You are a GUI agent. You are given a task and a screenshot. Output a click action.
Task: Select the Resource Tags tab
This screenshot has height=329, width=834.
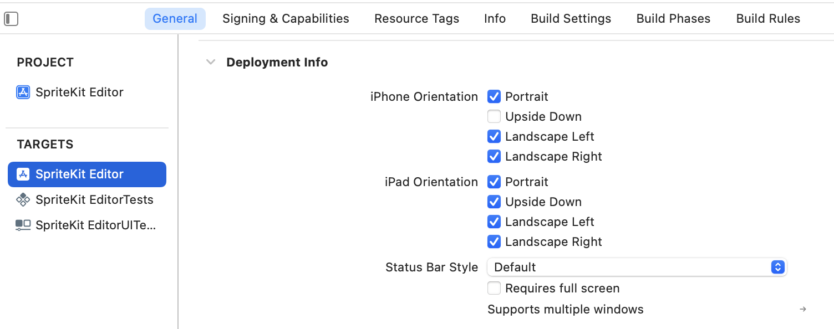417,19
